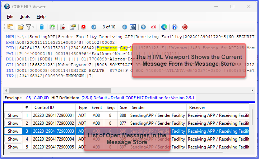Select control ID 2022012904172900005 cell
This screenshot has width=260, height=160.
(x=54, y=146)
